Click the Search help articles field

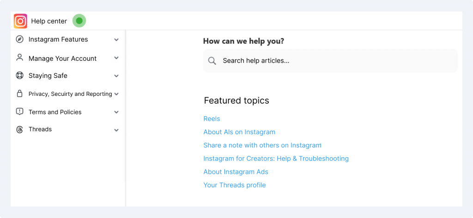pos(330,61)
